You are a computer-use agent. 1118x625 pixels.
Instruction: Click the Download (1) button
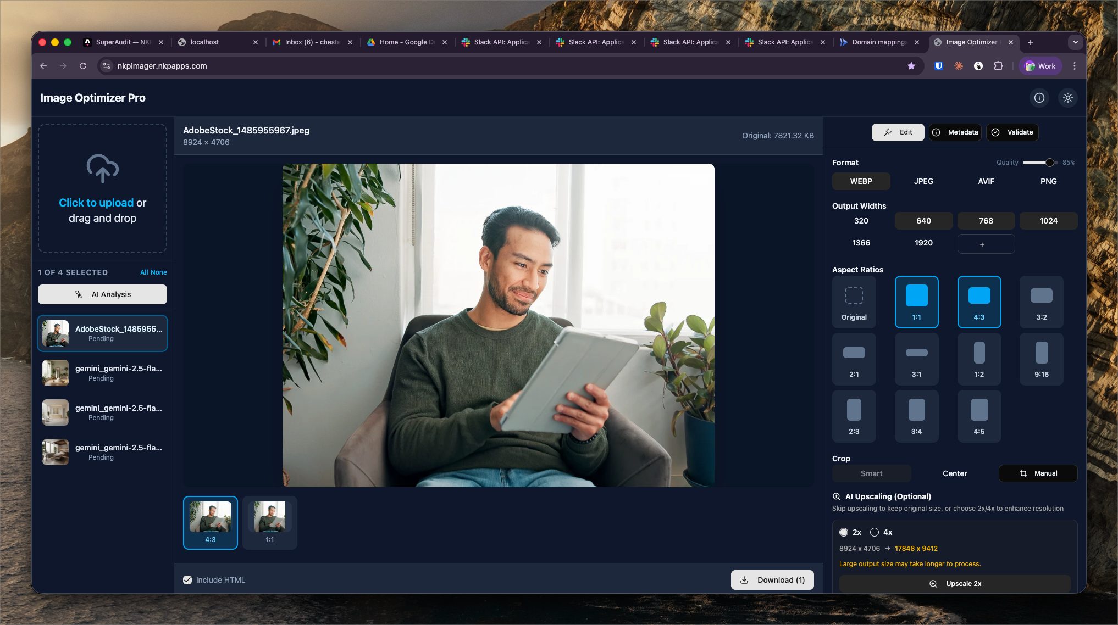[772, 580]
